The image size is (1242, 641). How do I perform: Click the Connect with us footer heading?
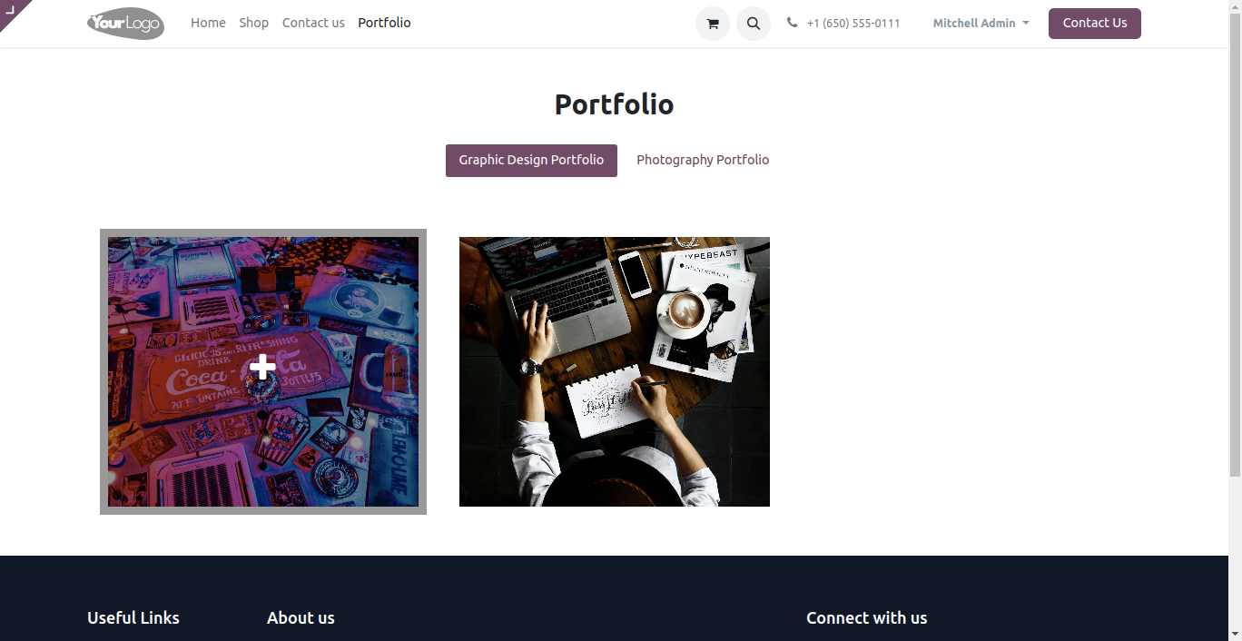(x=867, y=617)
